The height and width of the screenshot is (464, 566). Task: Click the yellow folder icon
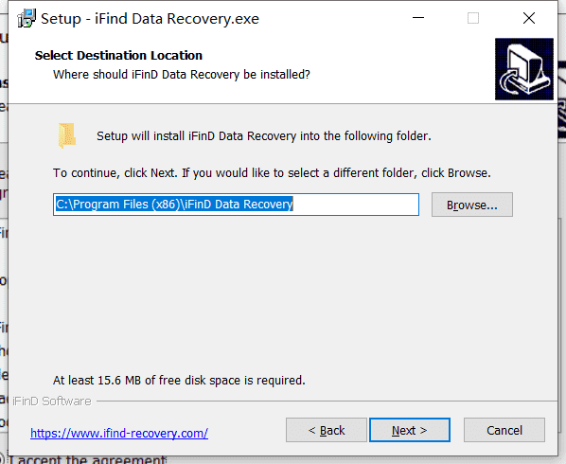pos(67,135)
